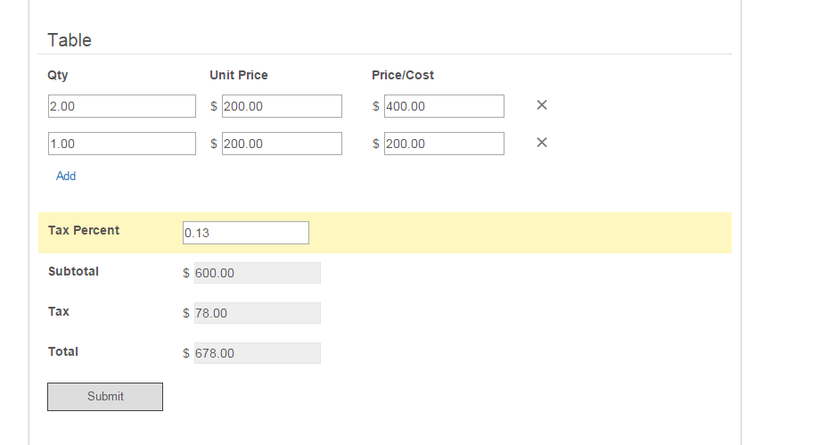Screen dimensions: 820x445
Task: Click the Table section heading
Action: (x=70, y=40)
